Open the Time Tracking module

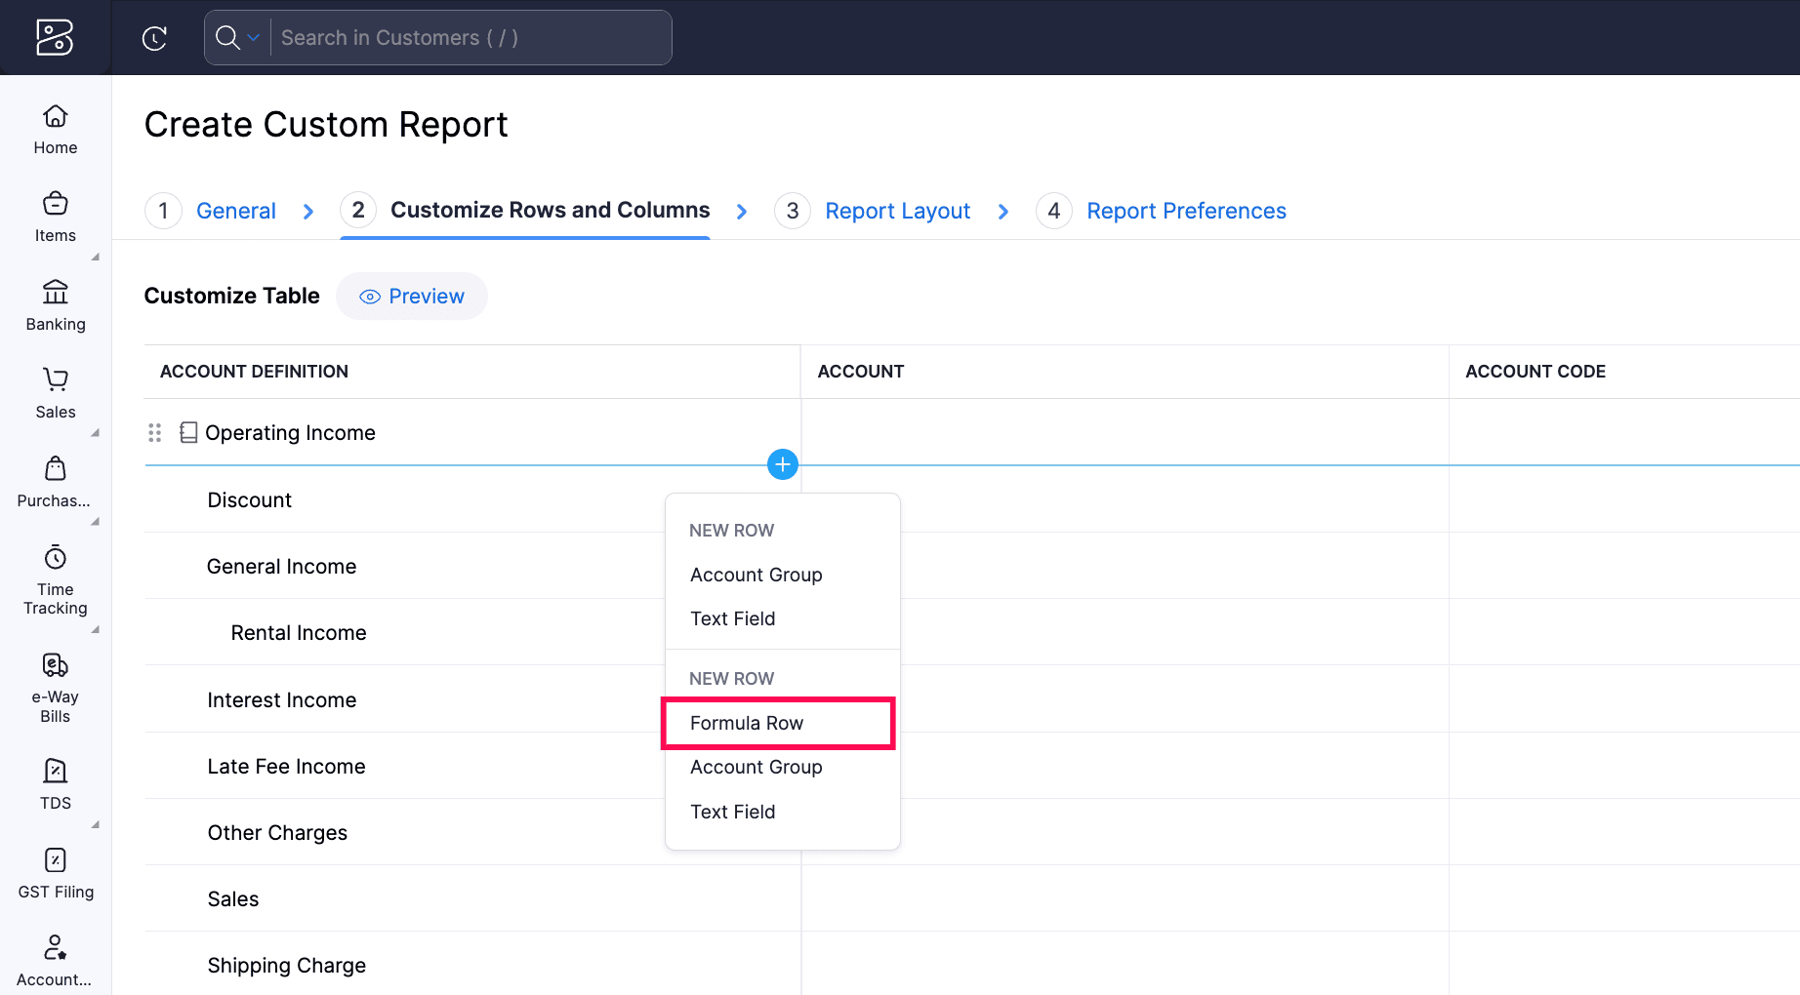(x=56, y=580)
